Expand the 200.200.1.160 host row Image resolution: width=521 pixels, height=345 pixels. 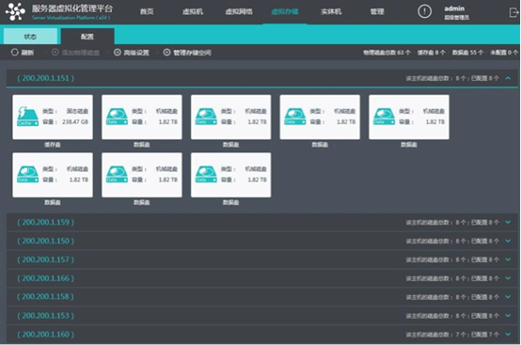[x=508, y=334]
